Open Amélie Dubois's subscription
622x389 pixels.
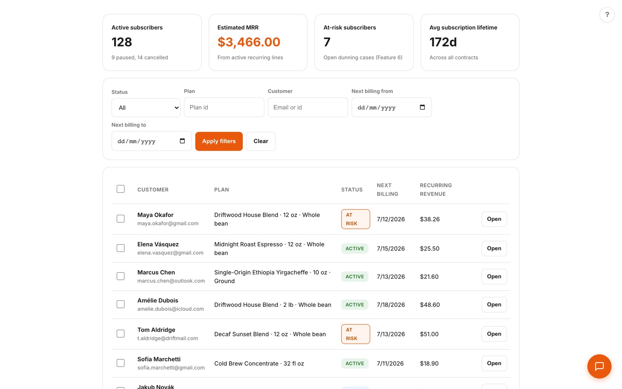click(494, 305)
